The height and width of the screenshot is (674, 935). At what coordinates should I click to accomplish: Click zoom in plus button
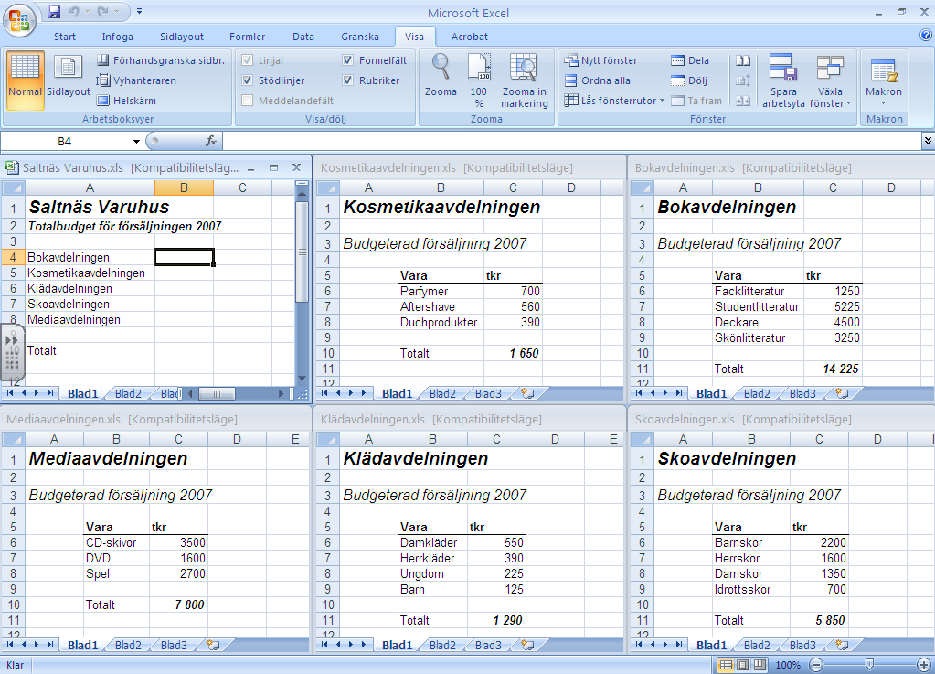(924, 665)
